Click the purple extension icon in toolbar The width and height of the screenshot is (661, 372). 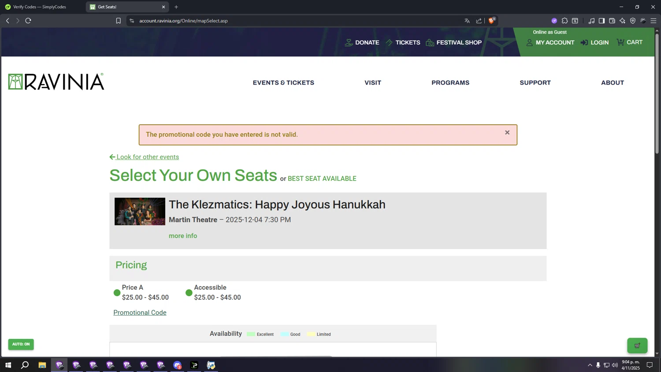point(554,21)
